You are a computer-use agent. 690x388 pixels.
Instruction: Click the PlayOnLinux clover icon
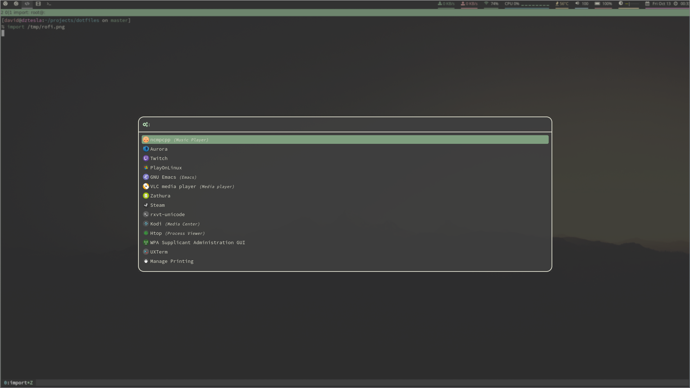click(146, 168)
